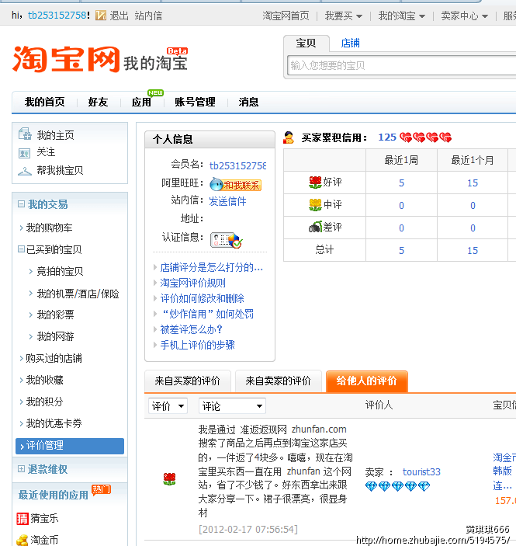Click the 发送信件 link
The image size is (516, 546).
click(x=227, y=201)
